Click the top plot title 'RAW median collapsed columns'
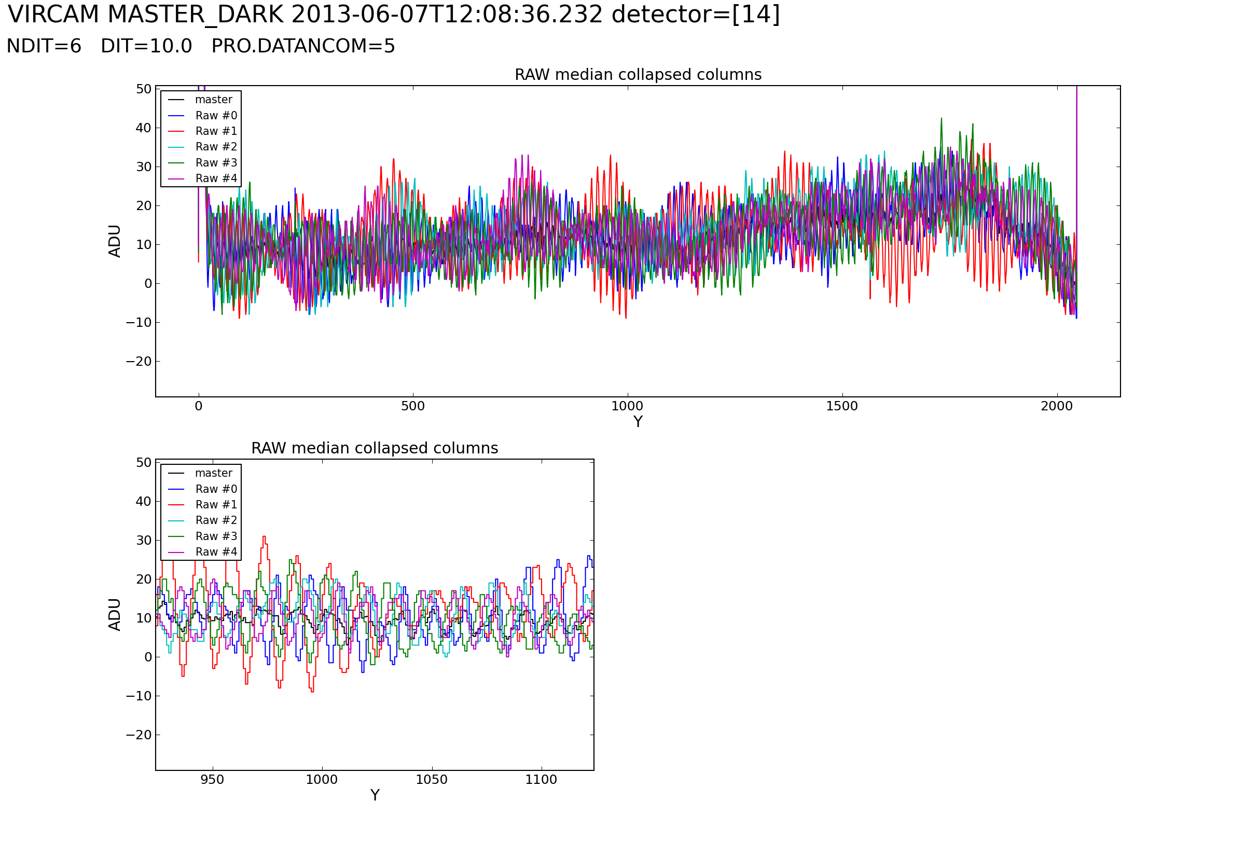 pos(638,75)
